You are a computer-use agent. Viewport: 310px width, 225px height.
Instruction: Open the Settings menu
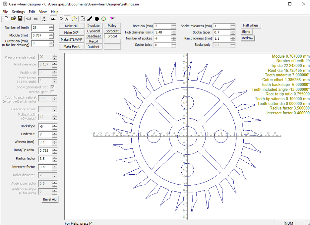click(18, 12)
